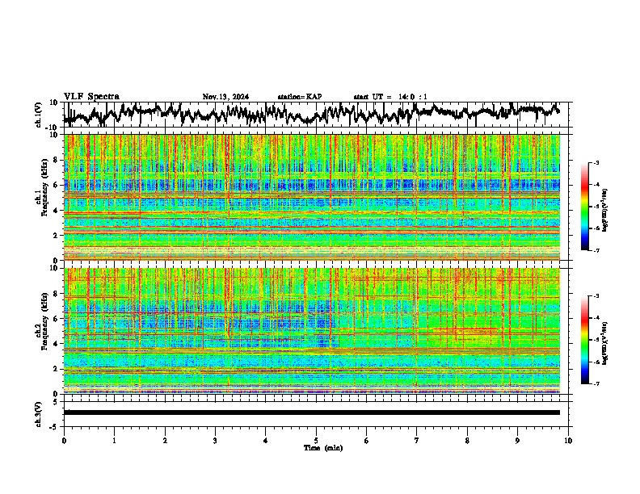Click the "2" kHz tick on ch.2 spectrogram axis
Image resolution: width=640 pixels, height=494 pixels.
click(x=57, y=369)
